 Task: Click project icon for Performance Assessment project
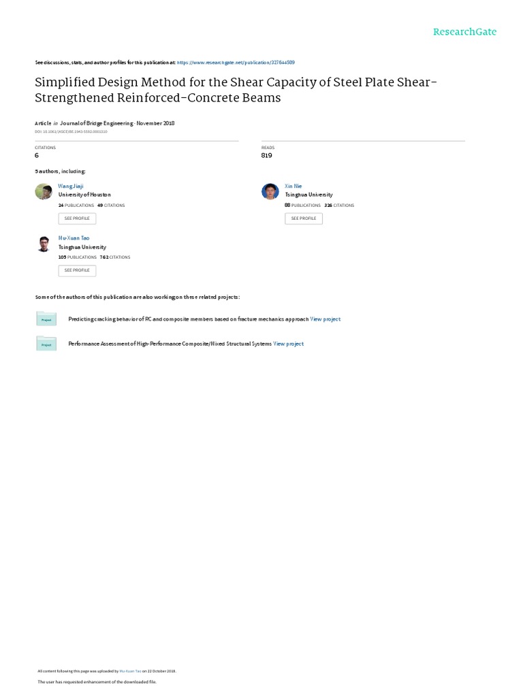coord(46,343)
